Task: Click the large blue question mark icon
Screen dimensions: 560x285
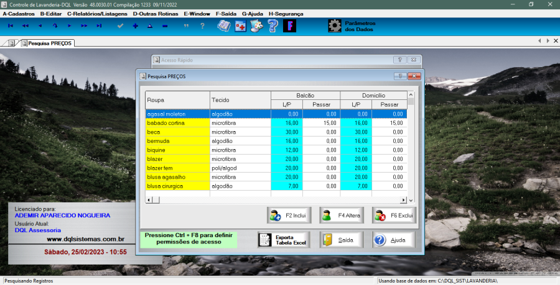Action: (x=273, y=25)
